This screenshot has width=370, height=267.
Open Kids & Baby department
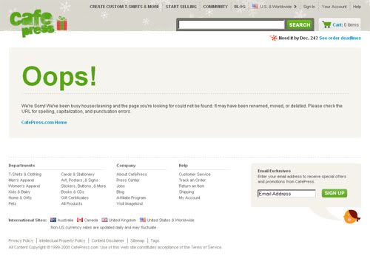click(19, 192)
